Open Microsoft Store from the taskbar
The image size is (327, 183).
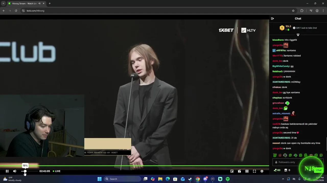coord(175,179)
